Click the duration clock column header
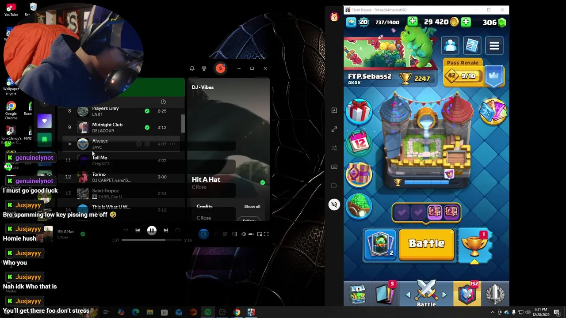566x318 pixels. click(x=163, y=102)
